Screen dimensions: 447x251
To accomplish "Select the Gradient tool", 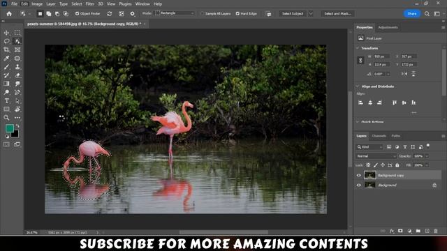I will coord(6,84).
